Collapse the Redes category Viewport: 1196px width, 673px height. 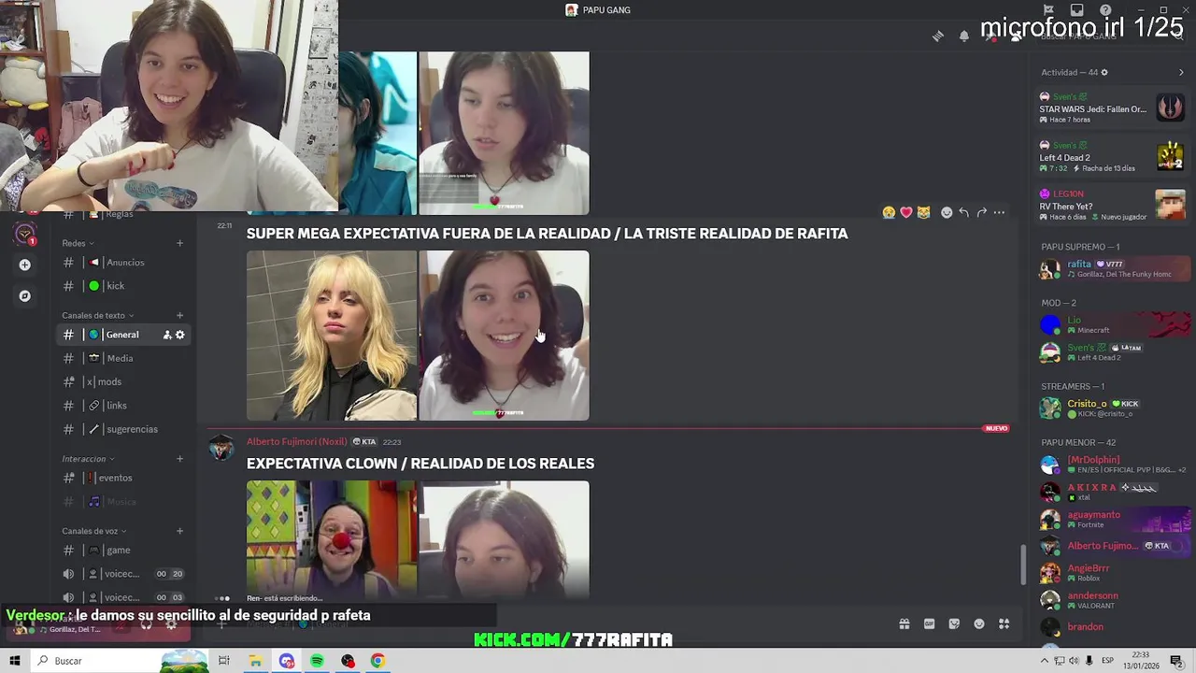coord(77,243)
